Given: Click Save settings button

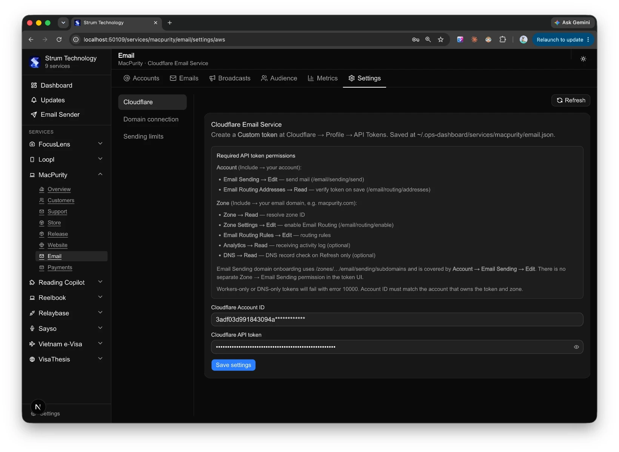Looking at the screenshot, I should 233,365.
